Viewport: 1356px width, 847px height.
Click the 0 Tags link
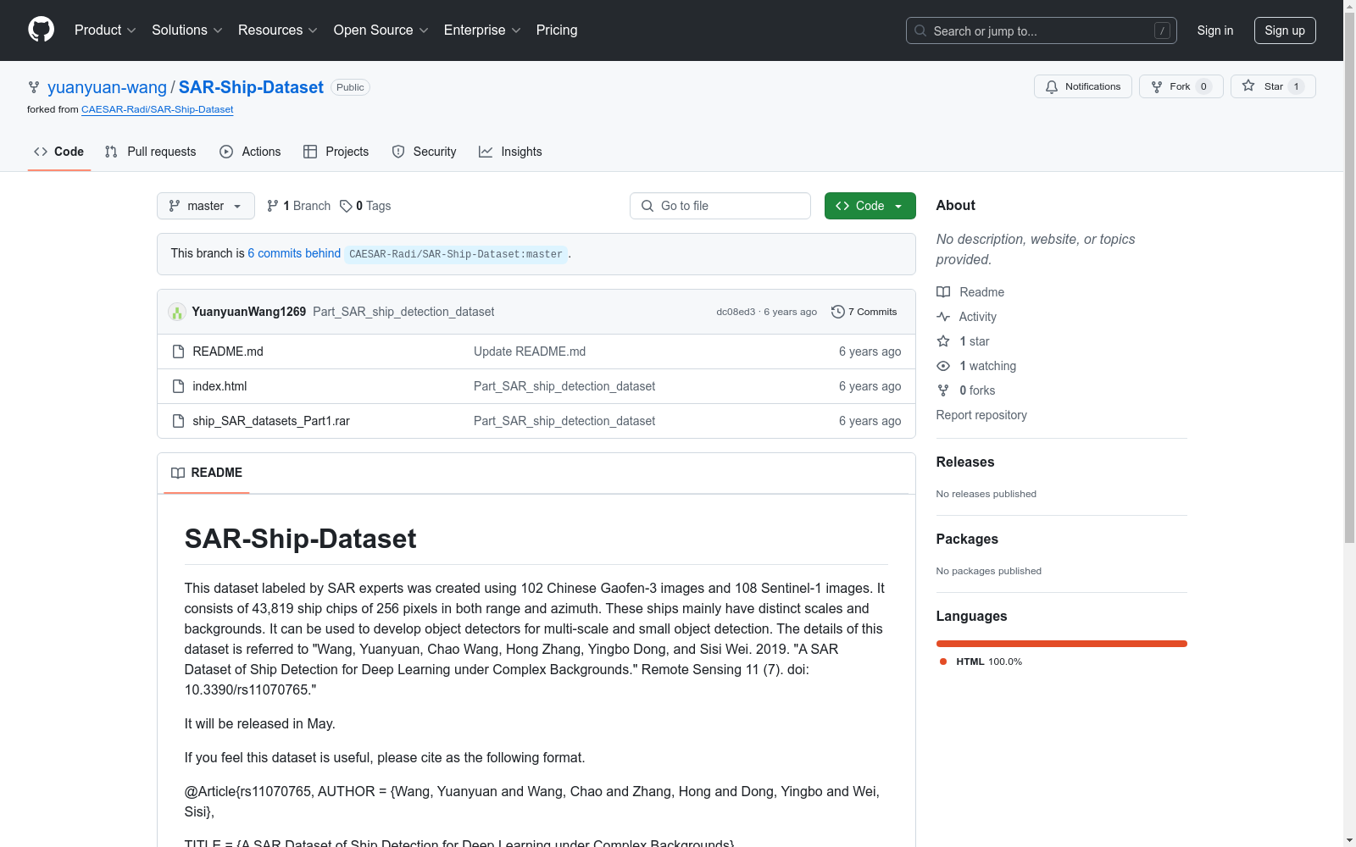tap(365, 206)
